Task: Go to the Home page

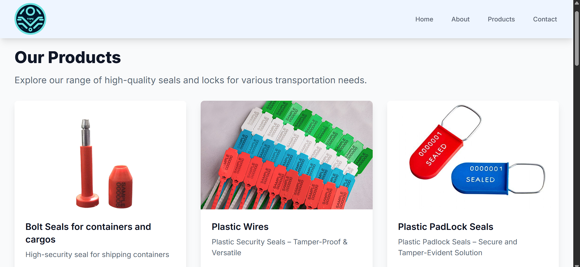Action: pos(424,19)
